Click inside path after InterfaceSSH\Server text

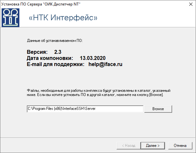tap(119, 109)
